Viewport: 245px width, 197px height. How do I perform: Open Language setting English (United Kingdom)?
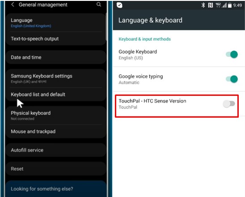tap(56, 23)
